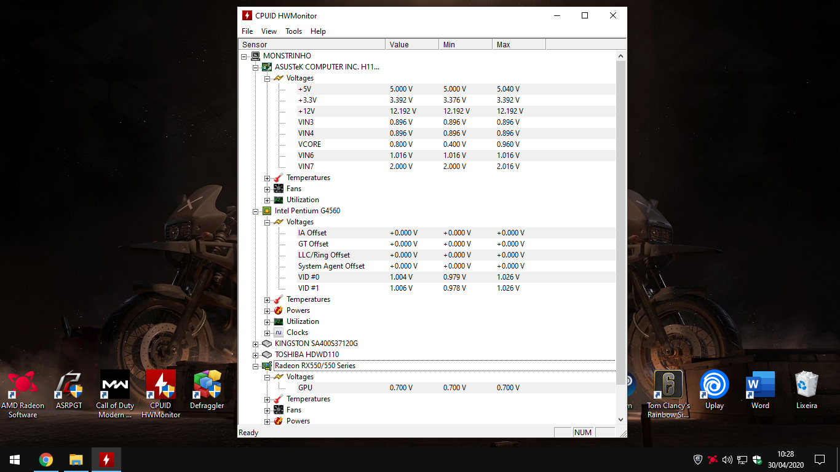Screen dimensions: 840x472
Task: Open the CPUID HWMonitor desktop shortcut
Action: 161,394
